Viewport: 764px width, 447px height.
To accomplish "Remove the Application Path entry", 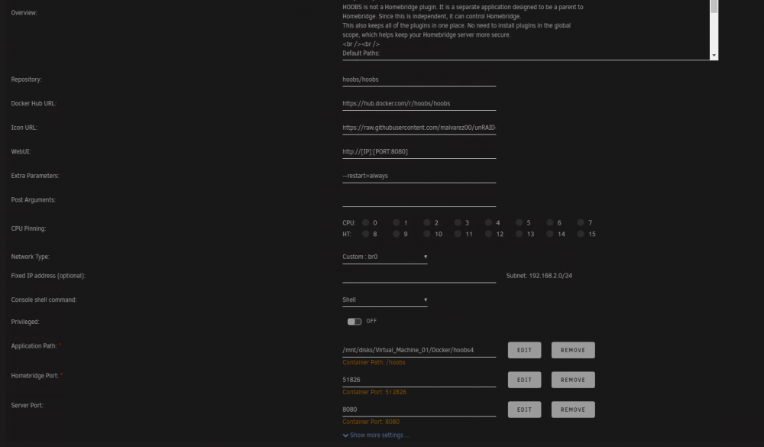I will pos(573,350).
